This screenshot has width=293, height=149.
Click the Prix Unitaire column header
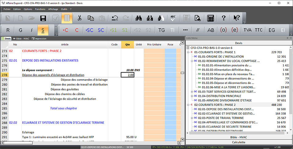tap(154, 45)
